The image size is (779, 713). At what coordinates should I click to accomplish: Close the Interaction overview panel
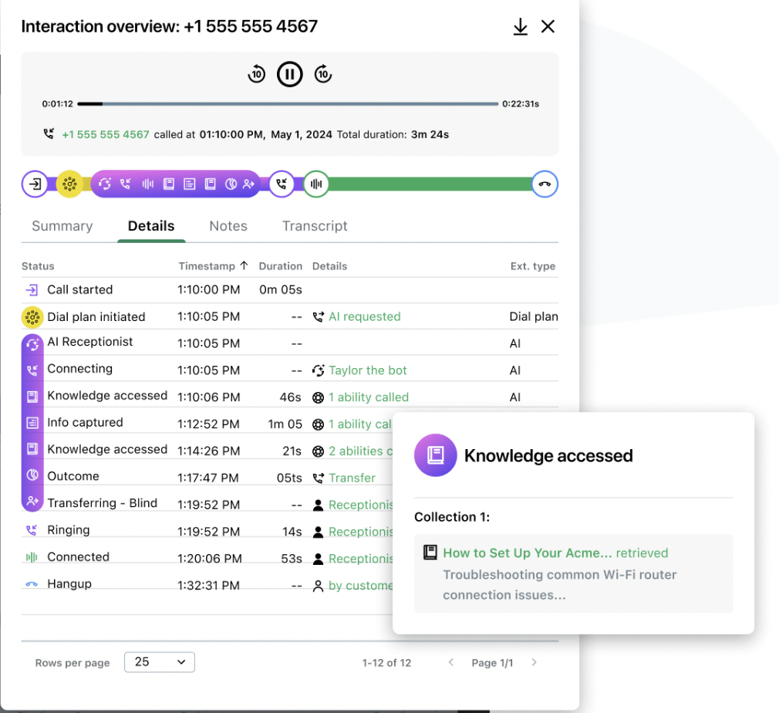coord(548,26)
